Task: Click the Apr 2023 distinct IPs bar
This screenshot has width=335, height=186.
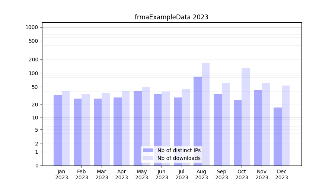Action: coord(118,131)
